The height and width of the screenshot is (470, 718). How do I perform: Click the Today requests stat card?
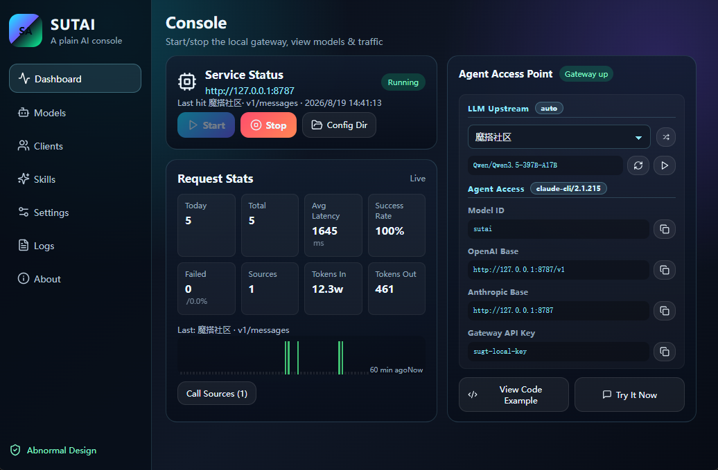(207, 225)
